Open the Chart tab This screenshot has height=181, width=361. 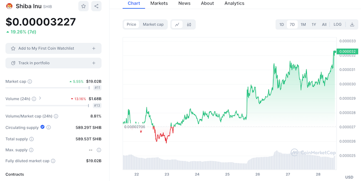coord(134,4)
